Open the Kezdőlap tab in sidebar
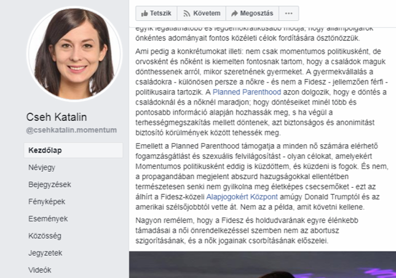This screenshot has width=396, height=278. 74,150
